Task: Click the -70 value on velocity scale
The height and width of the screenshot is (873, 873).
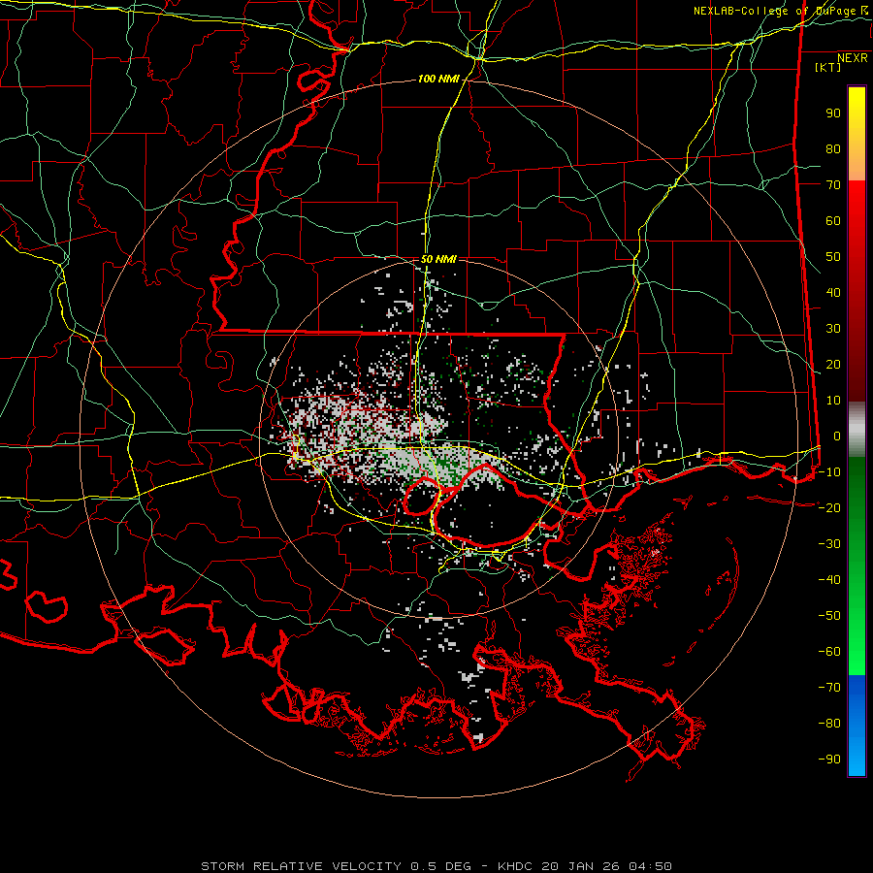Action: (829, 688)
